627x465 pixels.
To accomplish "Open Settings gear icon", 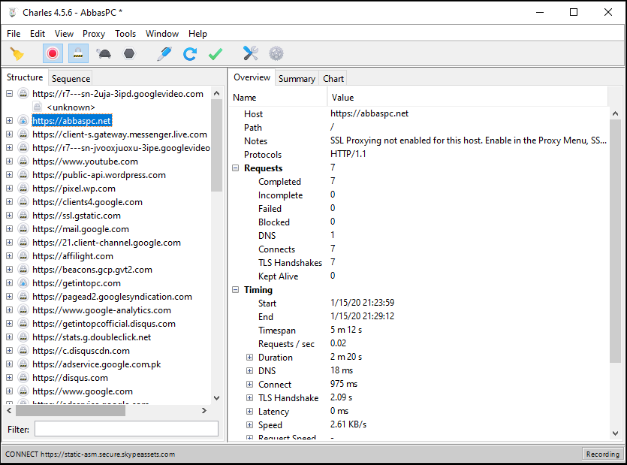I will (276, 53).
